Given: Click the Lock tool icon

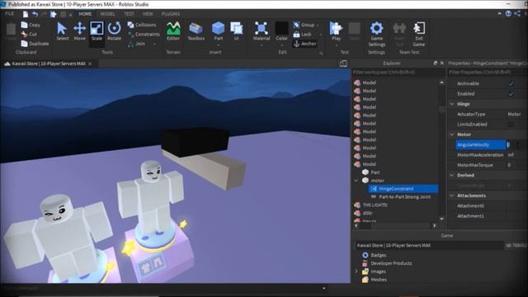Looking at the screenshot, I should [x=296, y=35].
